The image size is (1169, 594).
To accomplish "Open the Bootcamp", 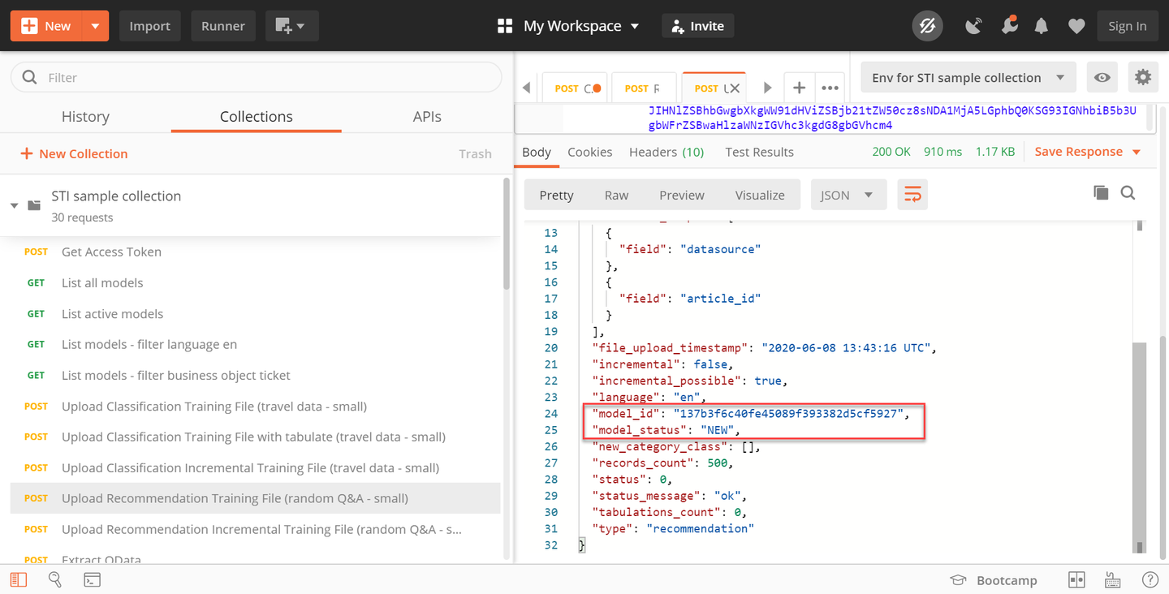I will coord(994,579).
